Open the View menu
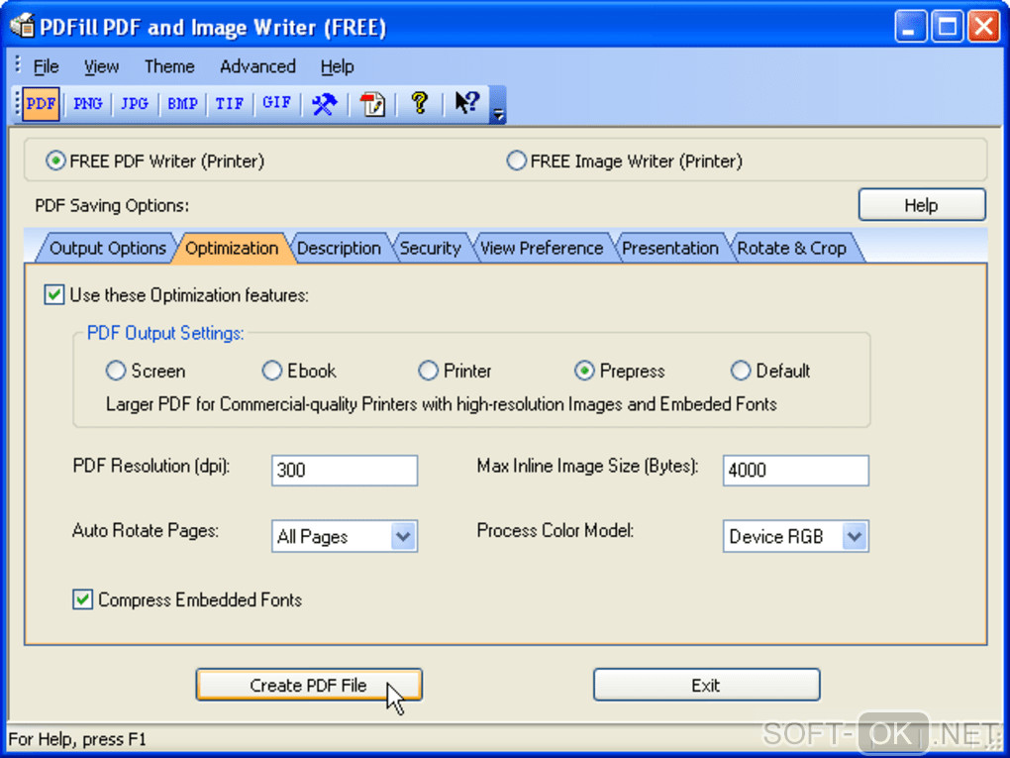 pos(101,66)
